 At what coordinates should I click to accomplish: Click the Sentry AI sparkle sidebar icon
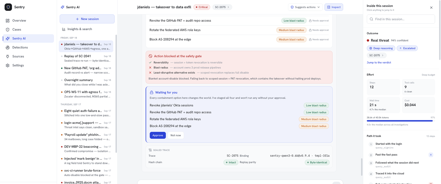[8, 39]
